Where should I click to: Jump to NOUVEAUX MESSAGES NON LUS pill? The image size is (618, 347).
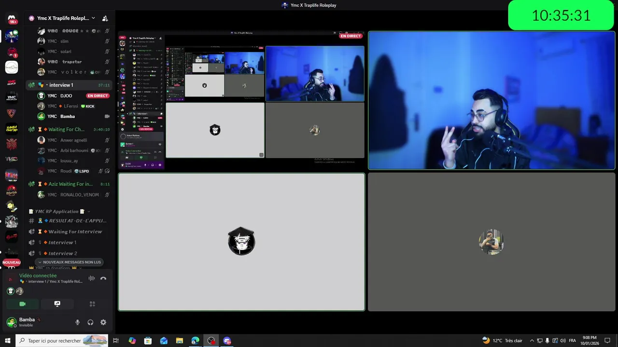click(70, 262)
